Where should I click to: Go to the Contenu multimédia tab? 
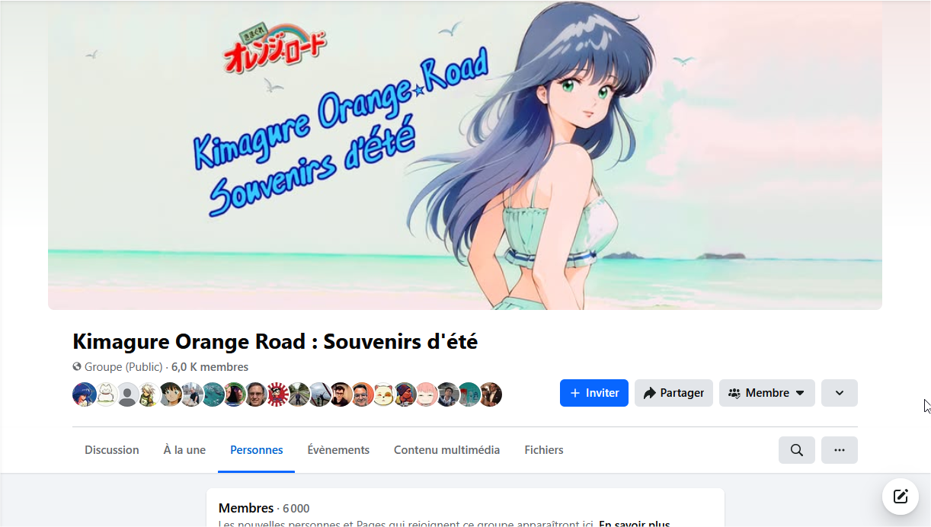446,450
